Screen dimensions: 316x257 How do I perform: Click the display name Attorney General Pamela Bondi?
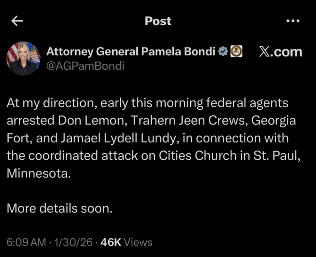(x=130, y=51)
